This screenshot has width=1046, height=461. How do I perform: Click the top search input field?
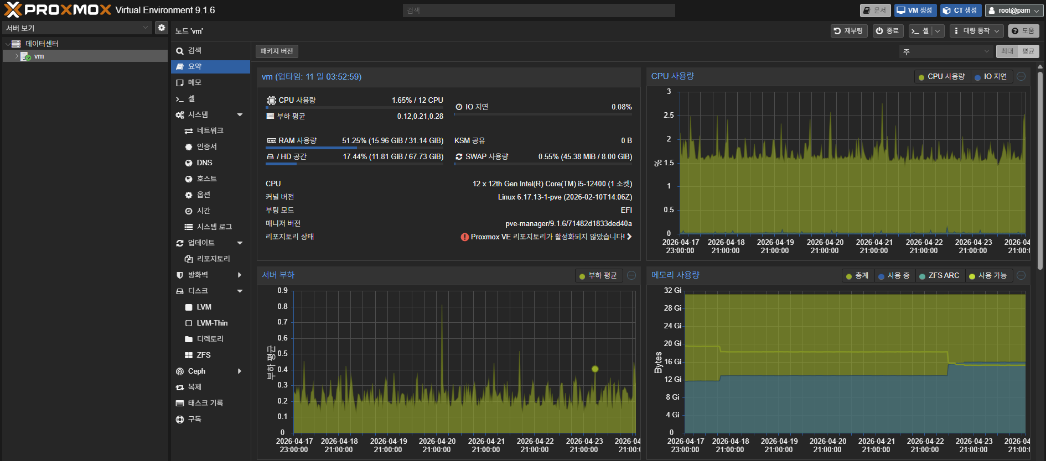pyautogui.click(x=538, y=11)
